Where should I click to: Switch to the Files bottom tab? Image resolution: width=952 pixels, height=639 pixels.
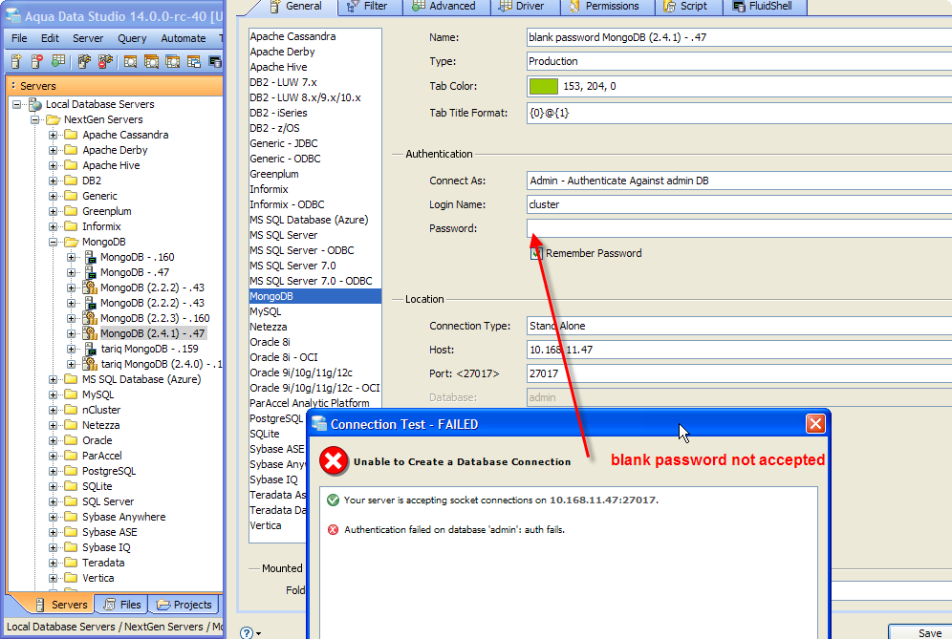[x=122, y=605]
